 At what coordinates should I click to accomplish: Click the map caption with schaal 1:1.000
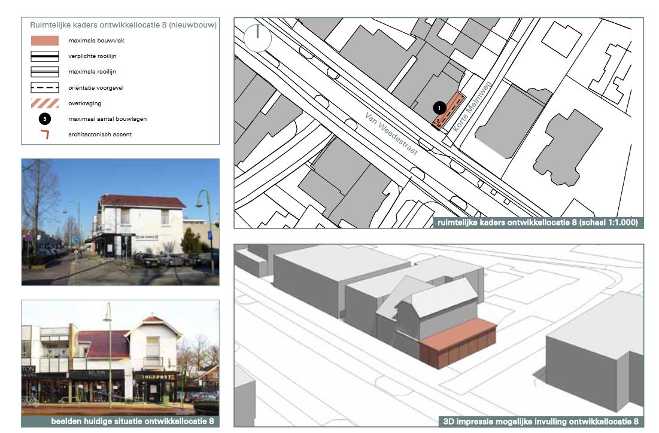(x=537, y=222)
